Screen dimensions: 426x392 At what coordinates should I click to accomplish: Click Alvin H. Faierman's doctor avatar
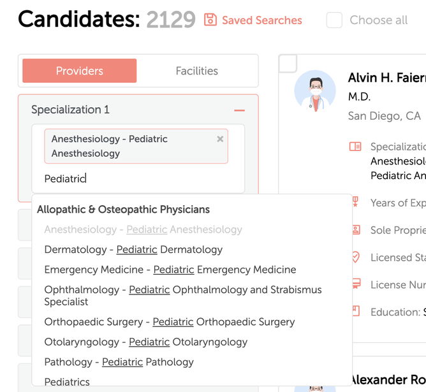pyautogui.click(x=315, y=91)
